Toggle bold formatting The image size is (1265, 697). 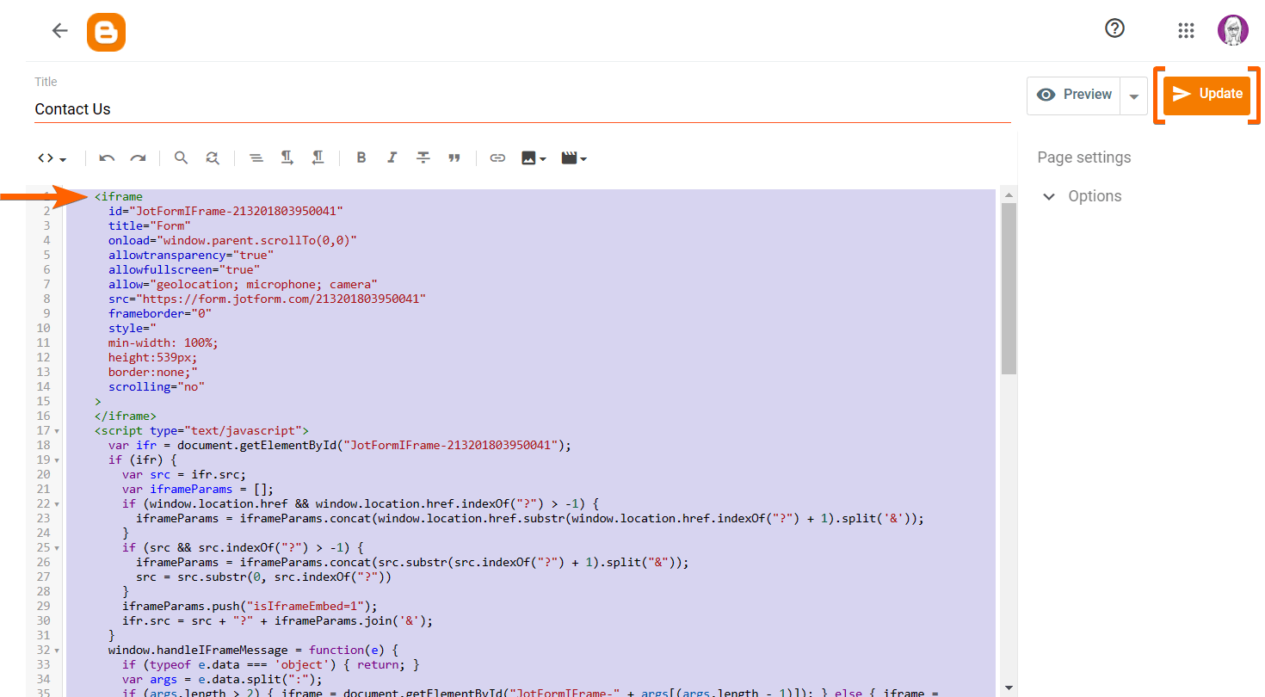pos(361,158)
